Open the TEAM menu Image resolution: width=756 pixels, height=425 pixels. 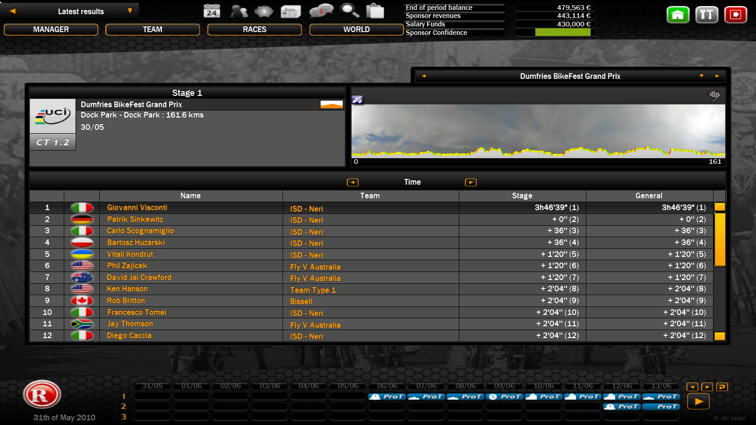point(153,29)
